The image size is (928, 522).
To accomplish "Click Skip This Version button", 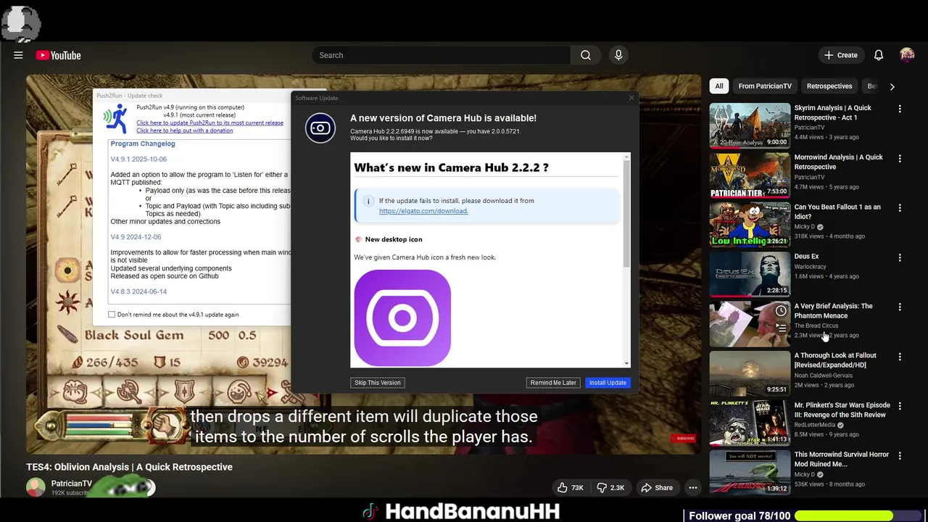I will click(377, 383).
